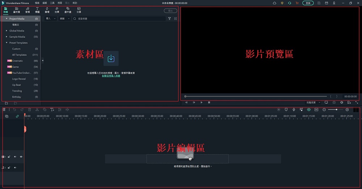Add new folder icon below media tree

[x=7, y=103]
